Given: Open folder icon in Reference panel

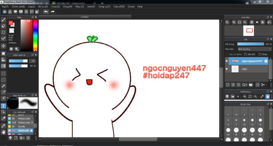Looking at the screenshot, I should (232, 96).
